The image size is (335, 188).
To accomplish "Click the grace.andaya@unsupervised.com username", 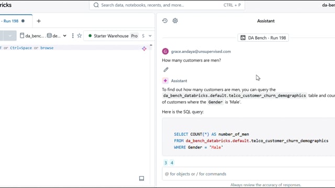I will pyautogui.click(x=201, y=51).
